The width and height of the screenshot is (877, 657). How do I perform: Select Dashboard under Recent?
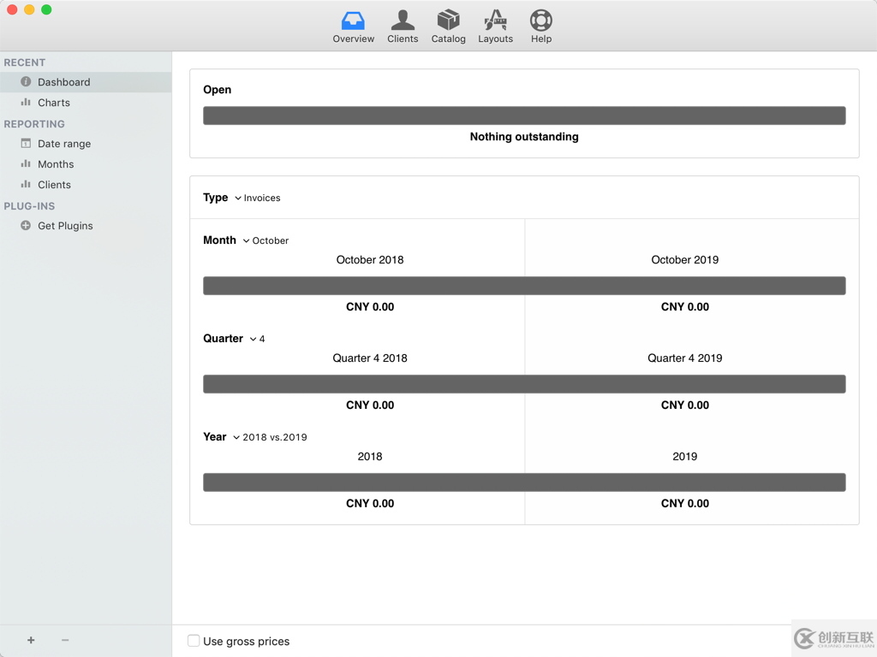63,82
